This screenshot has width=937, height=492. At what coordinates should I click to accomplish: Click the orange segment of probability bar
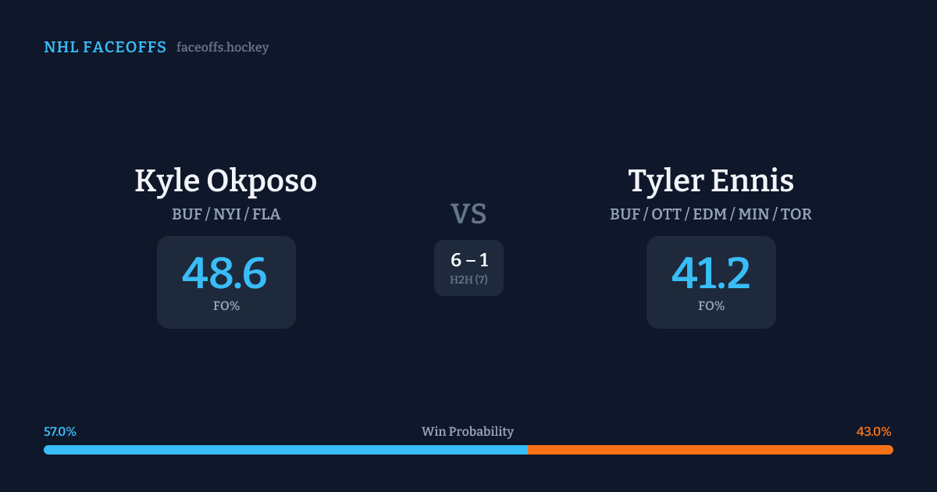710,450
